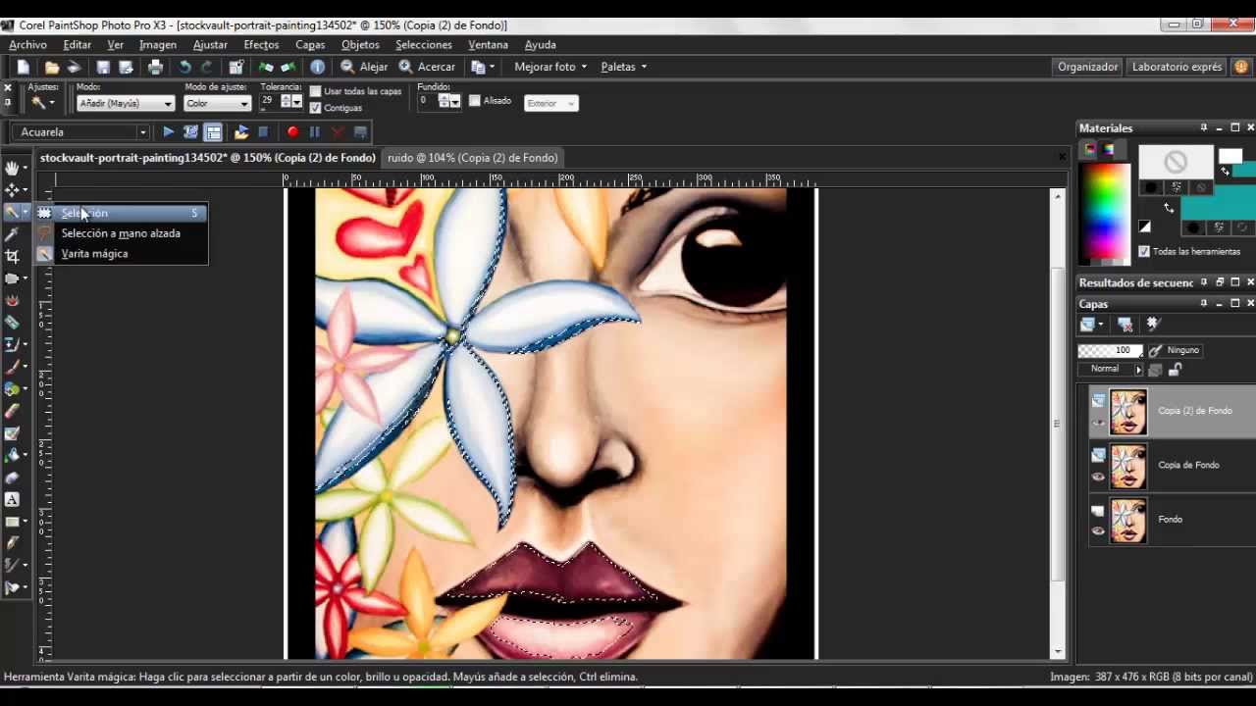Select the Eraser tool
The width and height of the screenshot is (1256, 706).
click(x=12, y=411)
